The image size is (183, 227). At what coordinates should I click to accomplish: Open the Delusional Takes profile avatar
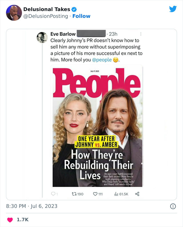14,13
